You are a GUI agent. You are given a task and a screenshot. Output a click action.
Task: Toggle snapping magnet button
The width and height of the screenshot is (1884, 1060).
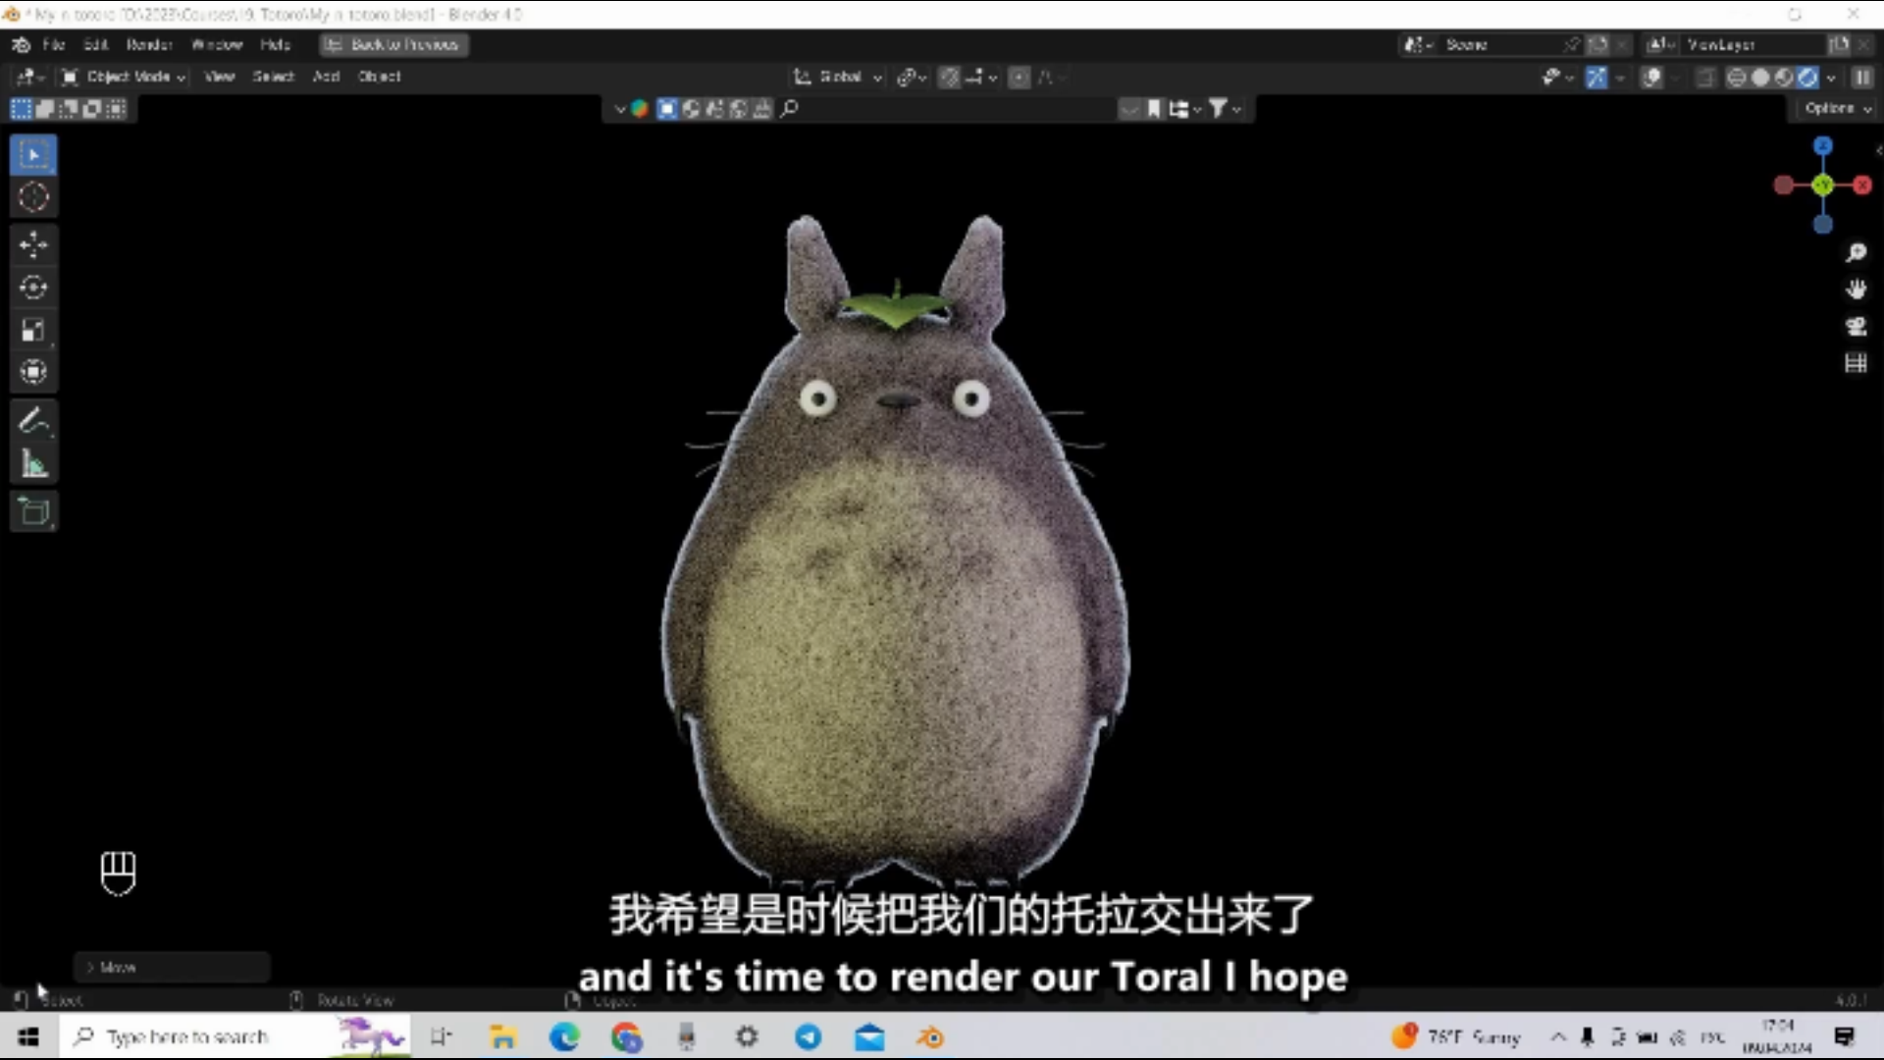949,77
